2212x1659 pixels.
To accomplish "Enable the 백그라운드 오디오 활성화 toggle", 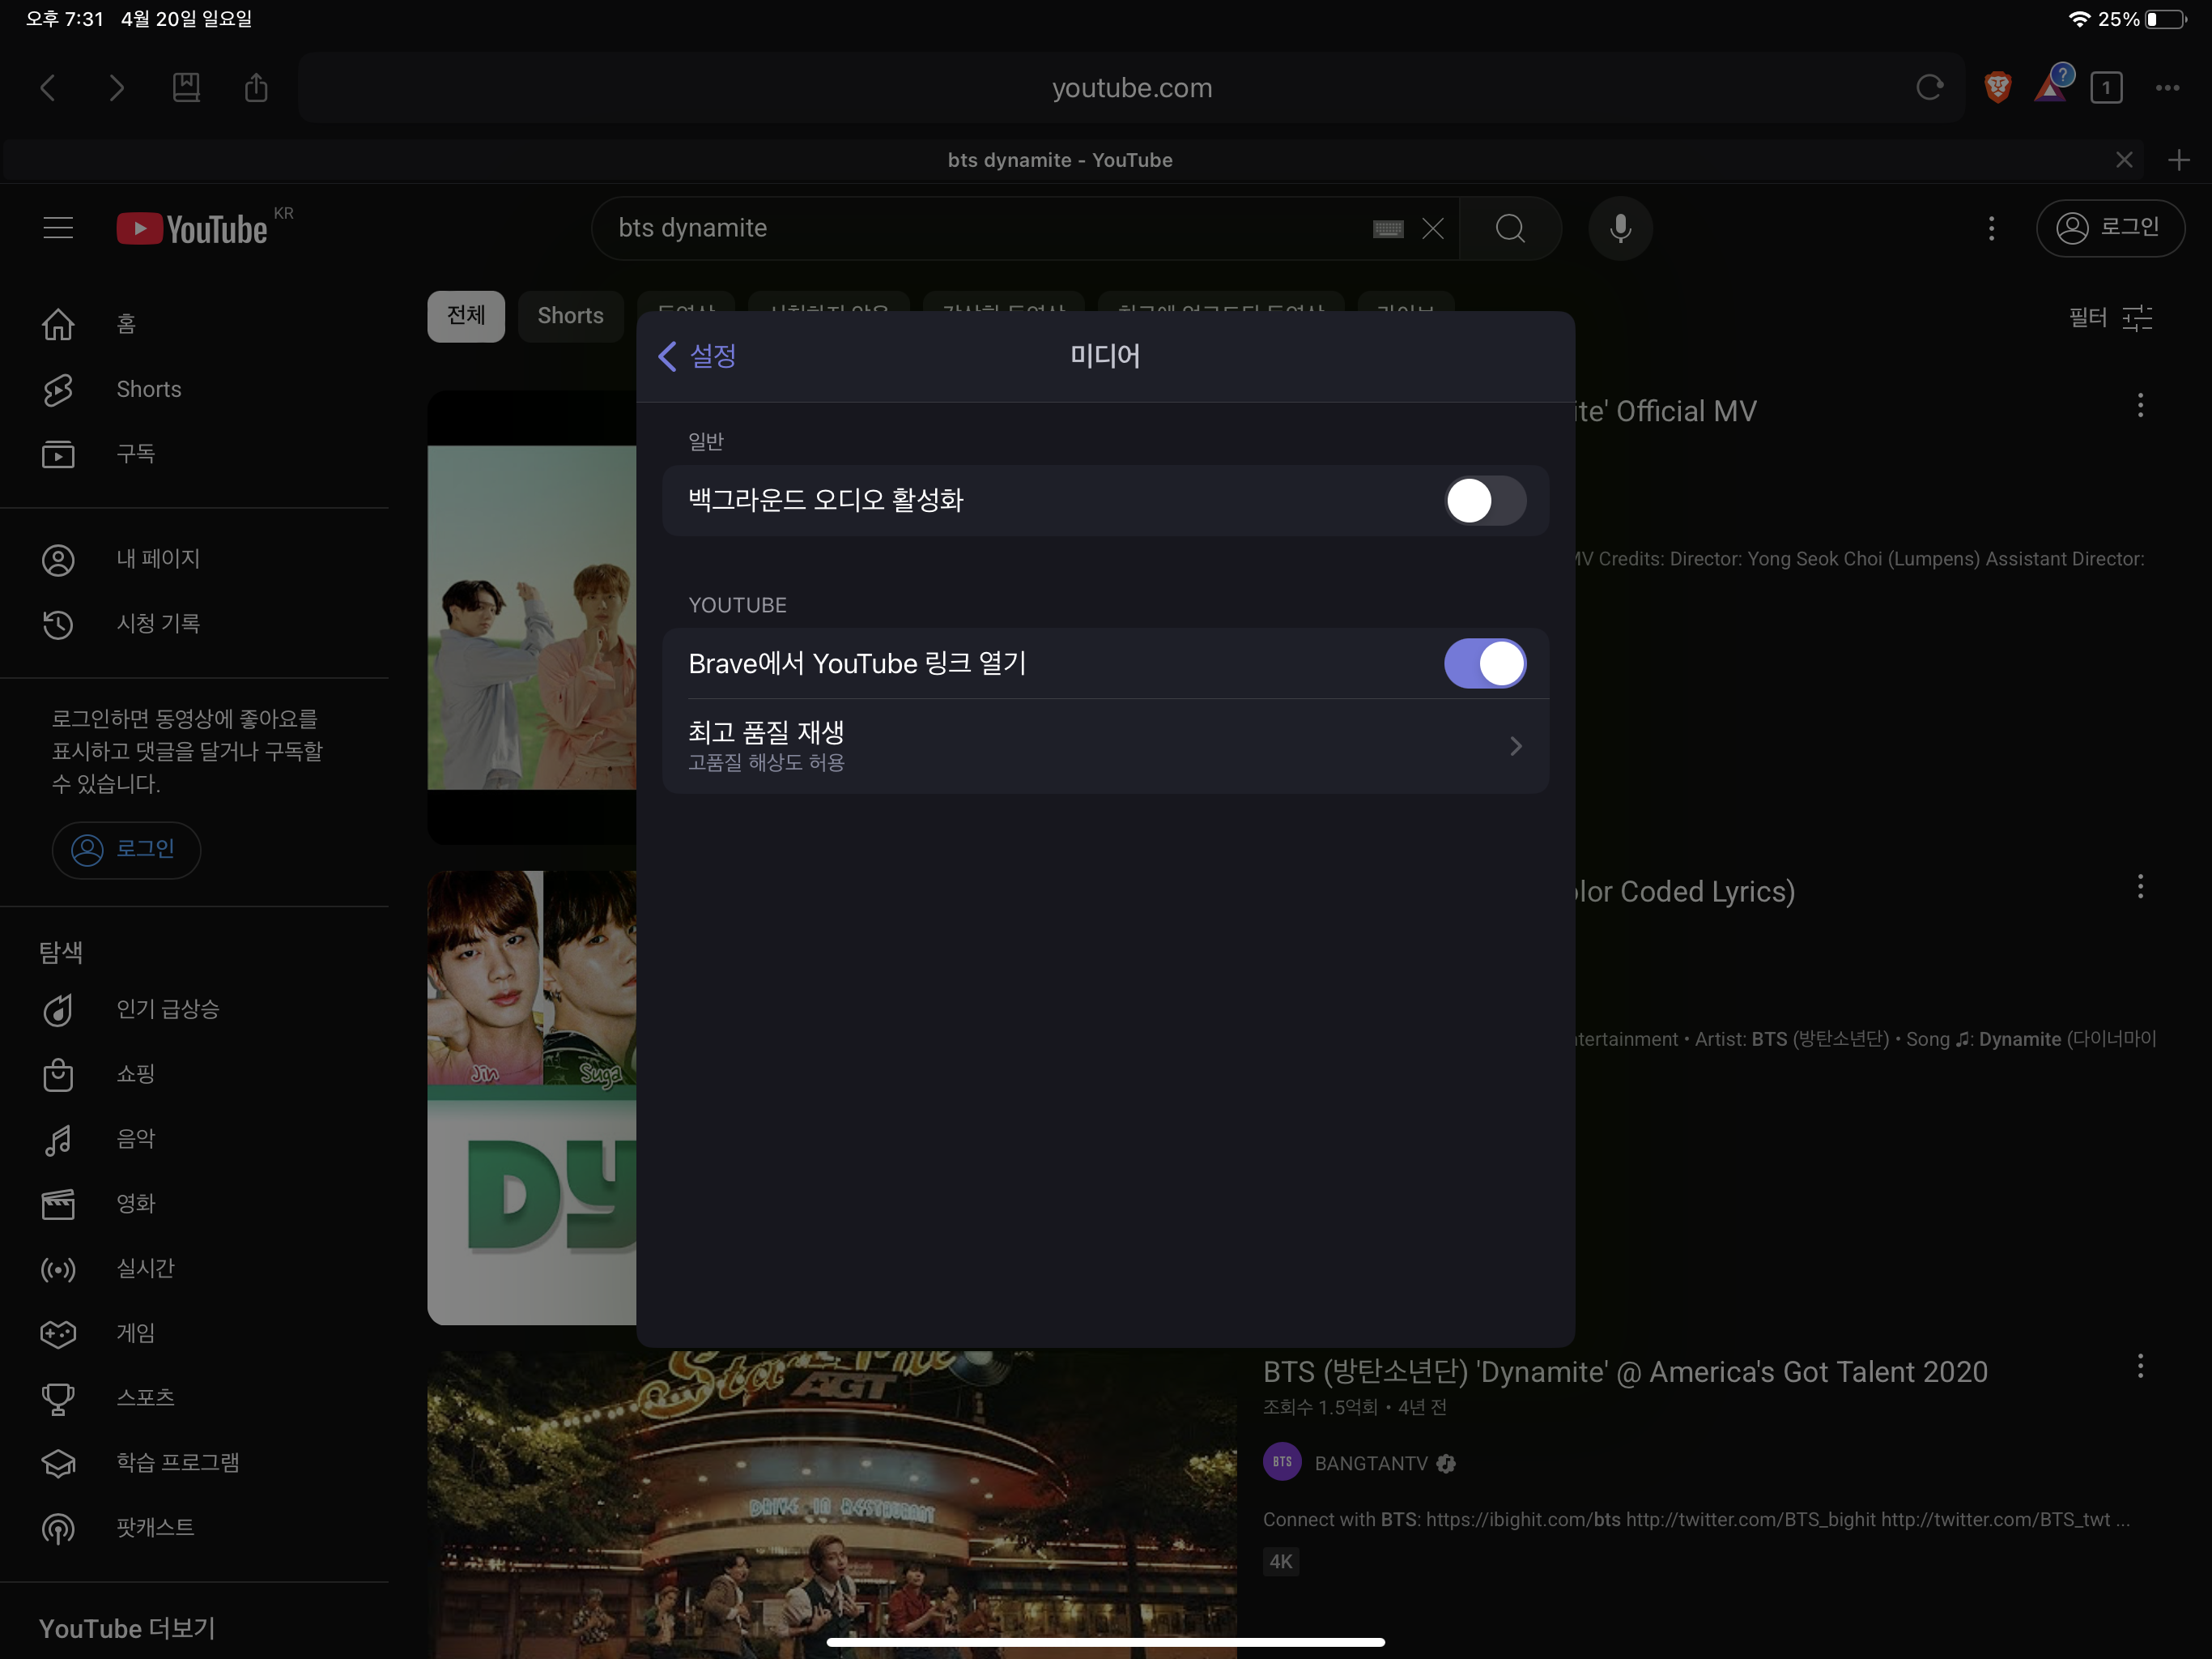I will pos(1484,501).
